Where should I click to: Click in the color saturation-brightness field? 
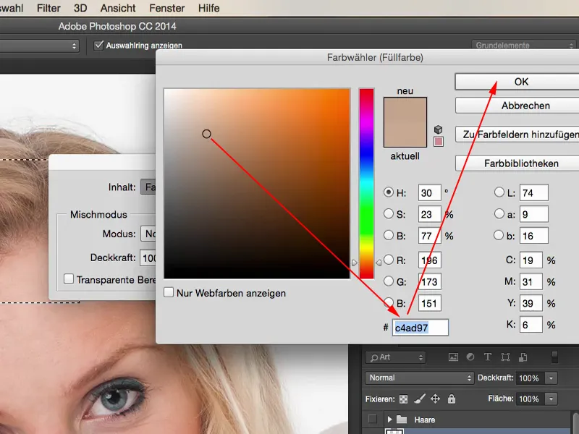[257, 184]
